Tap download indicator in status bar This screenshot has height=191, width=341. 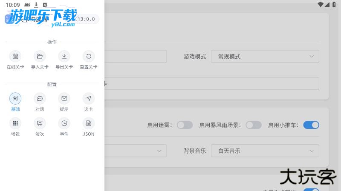click(x=36, y=5)
